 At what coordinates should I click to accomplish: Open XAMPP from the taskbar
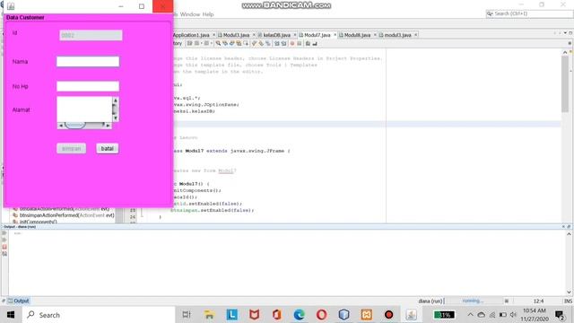tap(367, 315)
